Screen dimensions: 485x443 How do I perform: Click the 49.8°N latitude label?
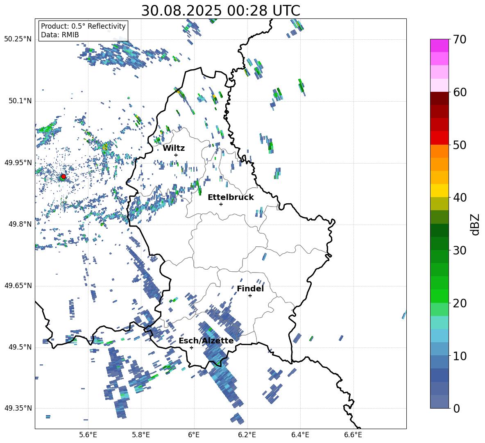point(20,224)
